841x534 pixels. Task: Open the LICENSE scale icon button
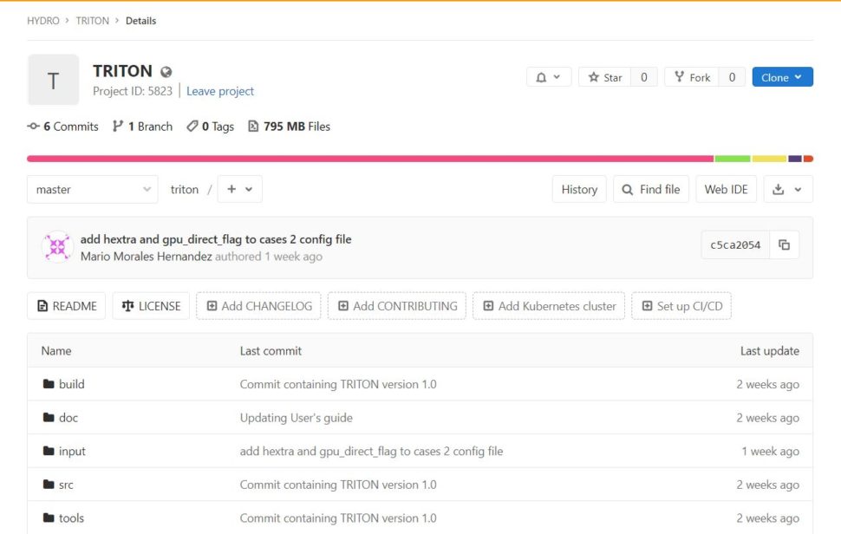151,306
